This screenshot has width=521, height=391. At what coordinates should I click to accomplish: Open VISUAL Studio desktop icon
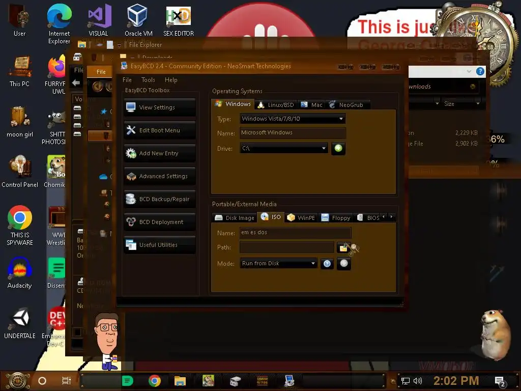[98, 20]
